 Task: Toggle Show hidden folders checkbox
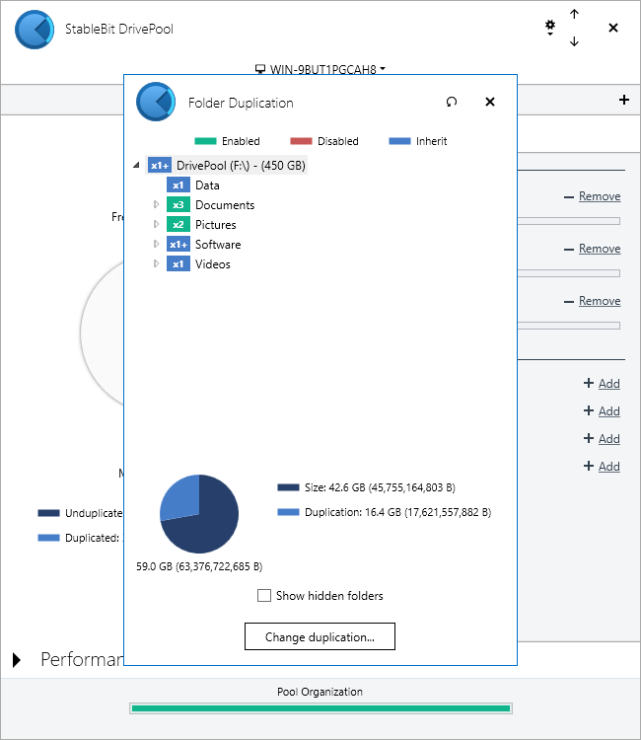(264, 595)
